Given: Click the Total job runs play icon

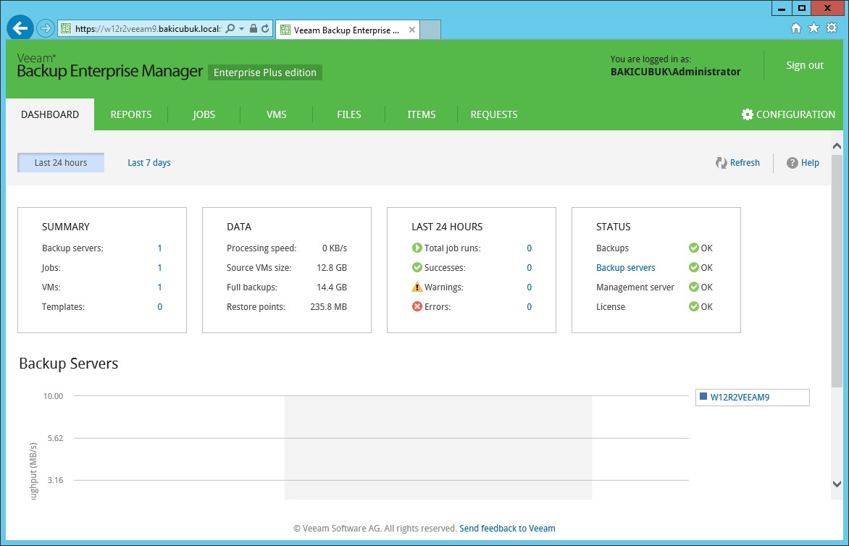Looking at the screenshot, I should click(x=417, y=248).
